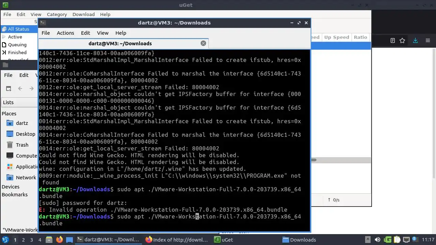Open file manager Edit menu
The width and height of the screenshot is (436, 245).
tap(24, 75)
